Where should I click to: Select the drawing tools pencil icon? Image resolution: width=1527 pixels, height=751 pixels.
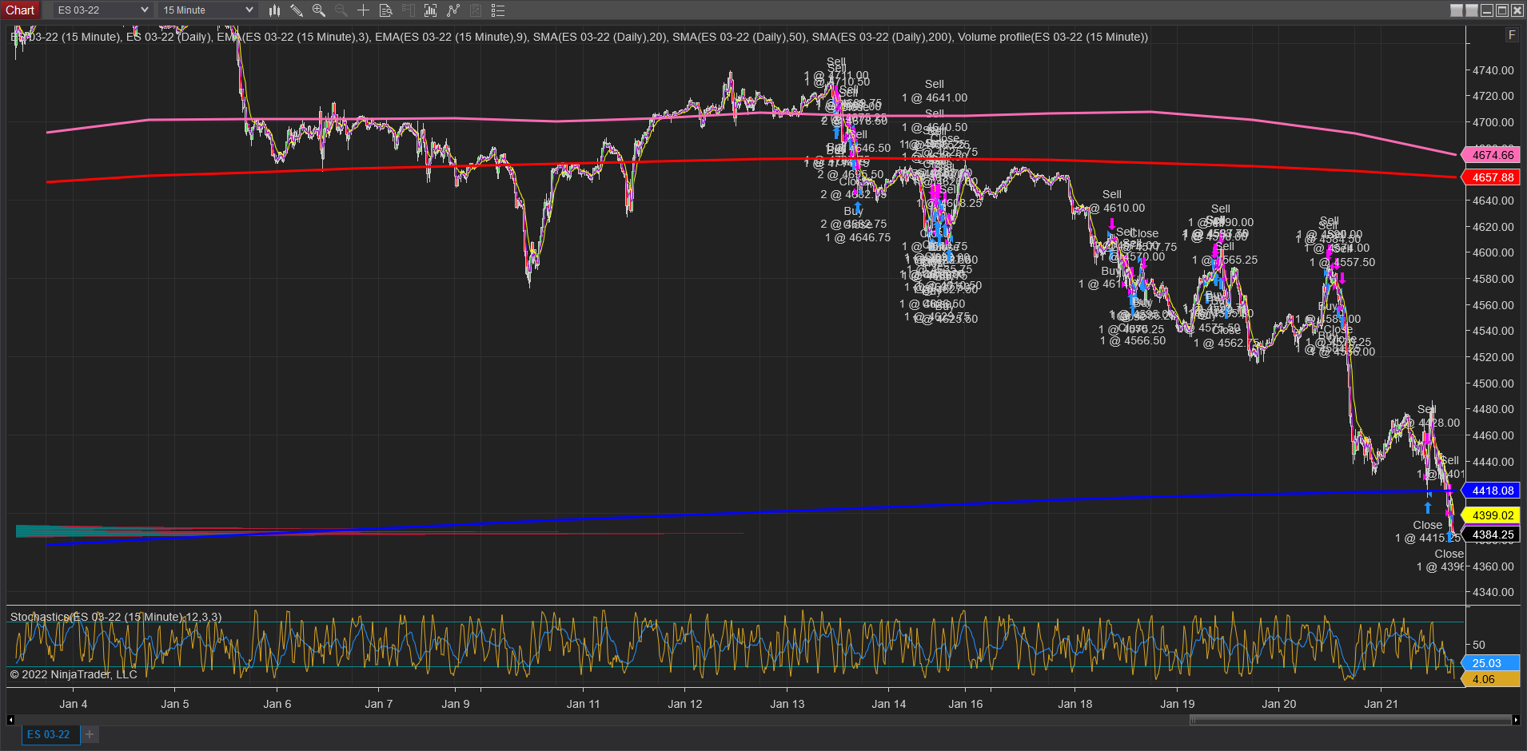pyautogui.click(x=297, y=10)
